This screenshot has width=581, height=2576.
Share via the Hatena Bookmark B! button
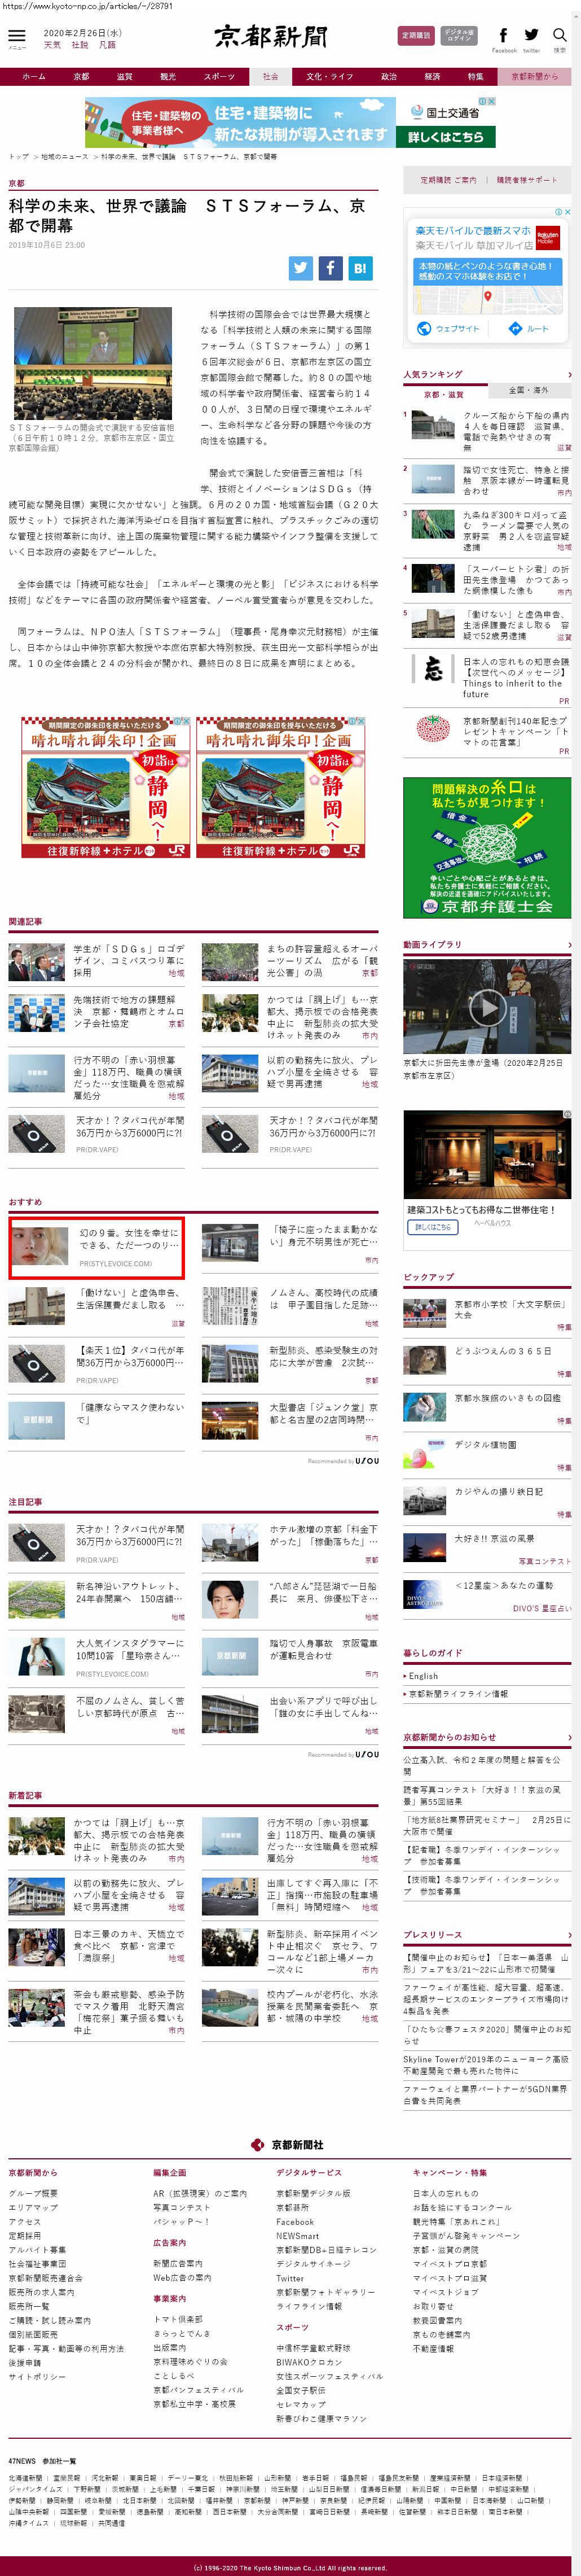360,267
